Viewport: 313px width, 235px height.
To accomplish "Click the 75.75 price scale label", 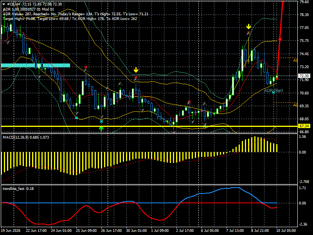I will pyautogui.click(x=304, y=41).
